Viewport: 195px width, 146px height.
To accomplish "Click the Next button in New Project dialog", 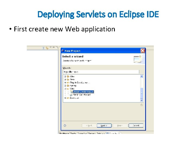I will [104, 126].
